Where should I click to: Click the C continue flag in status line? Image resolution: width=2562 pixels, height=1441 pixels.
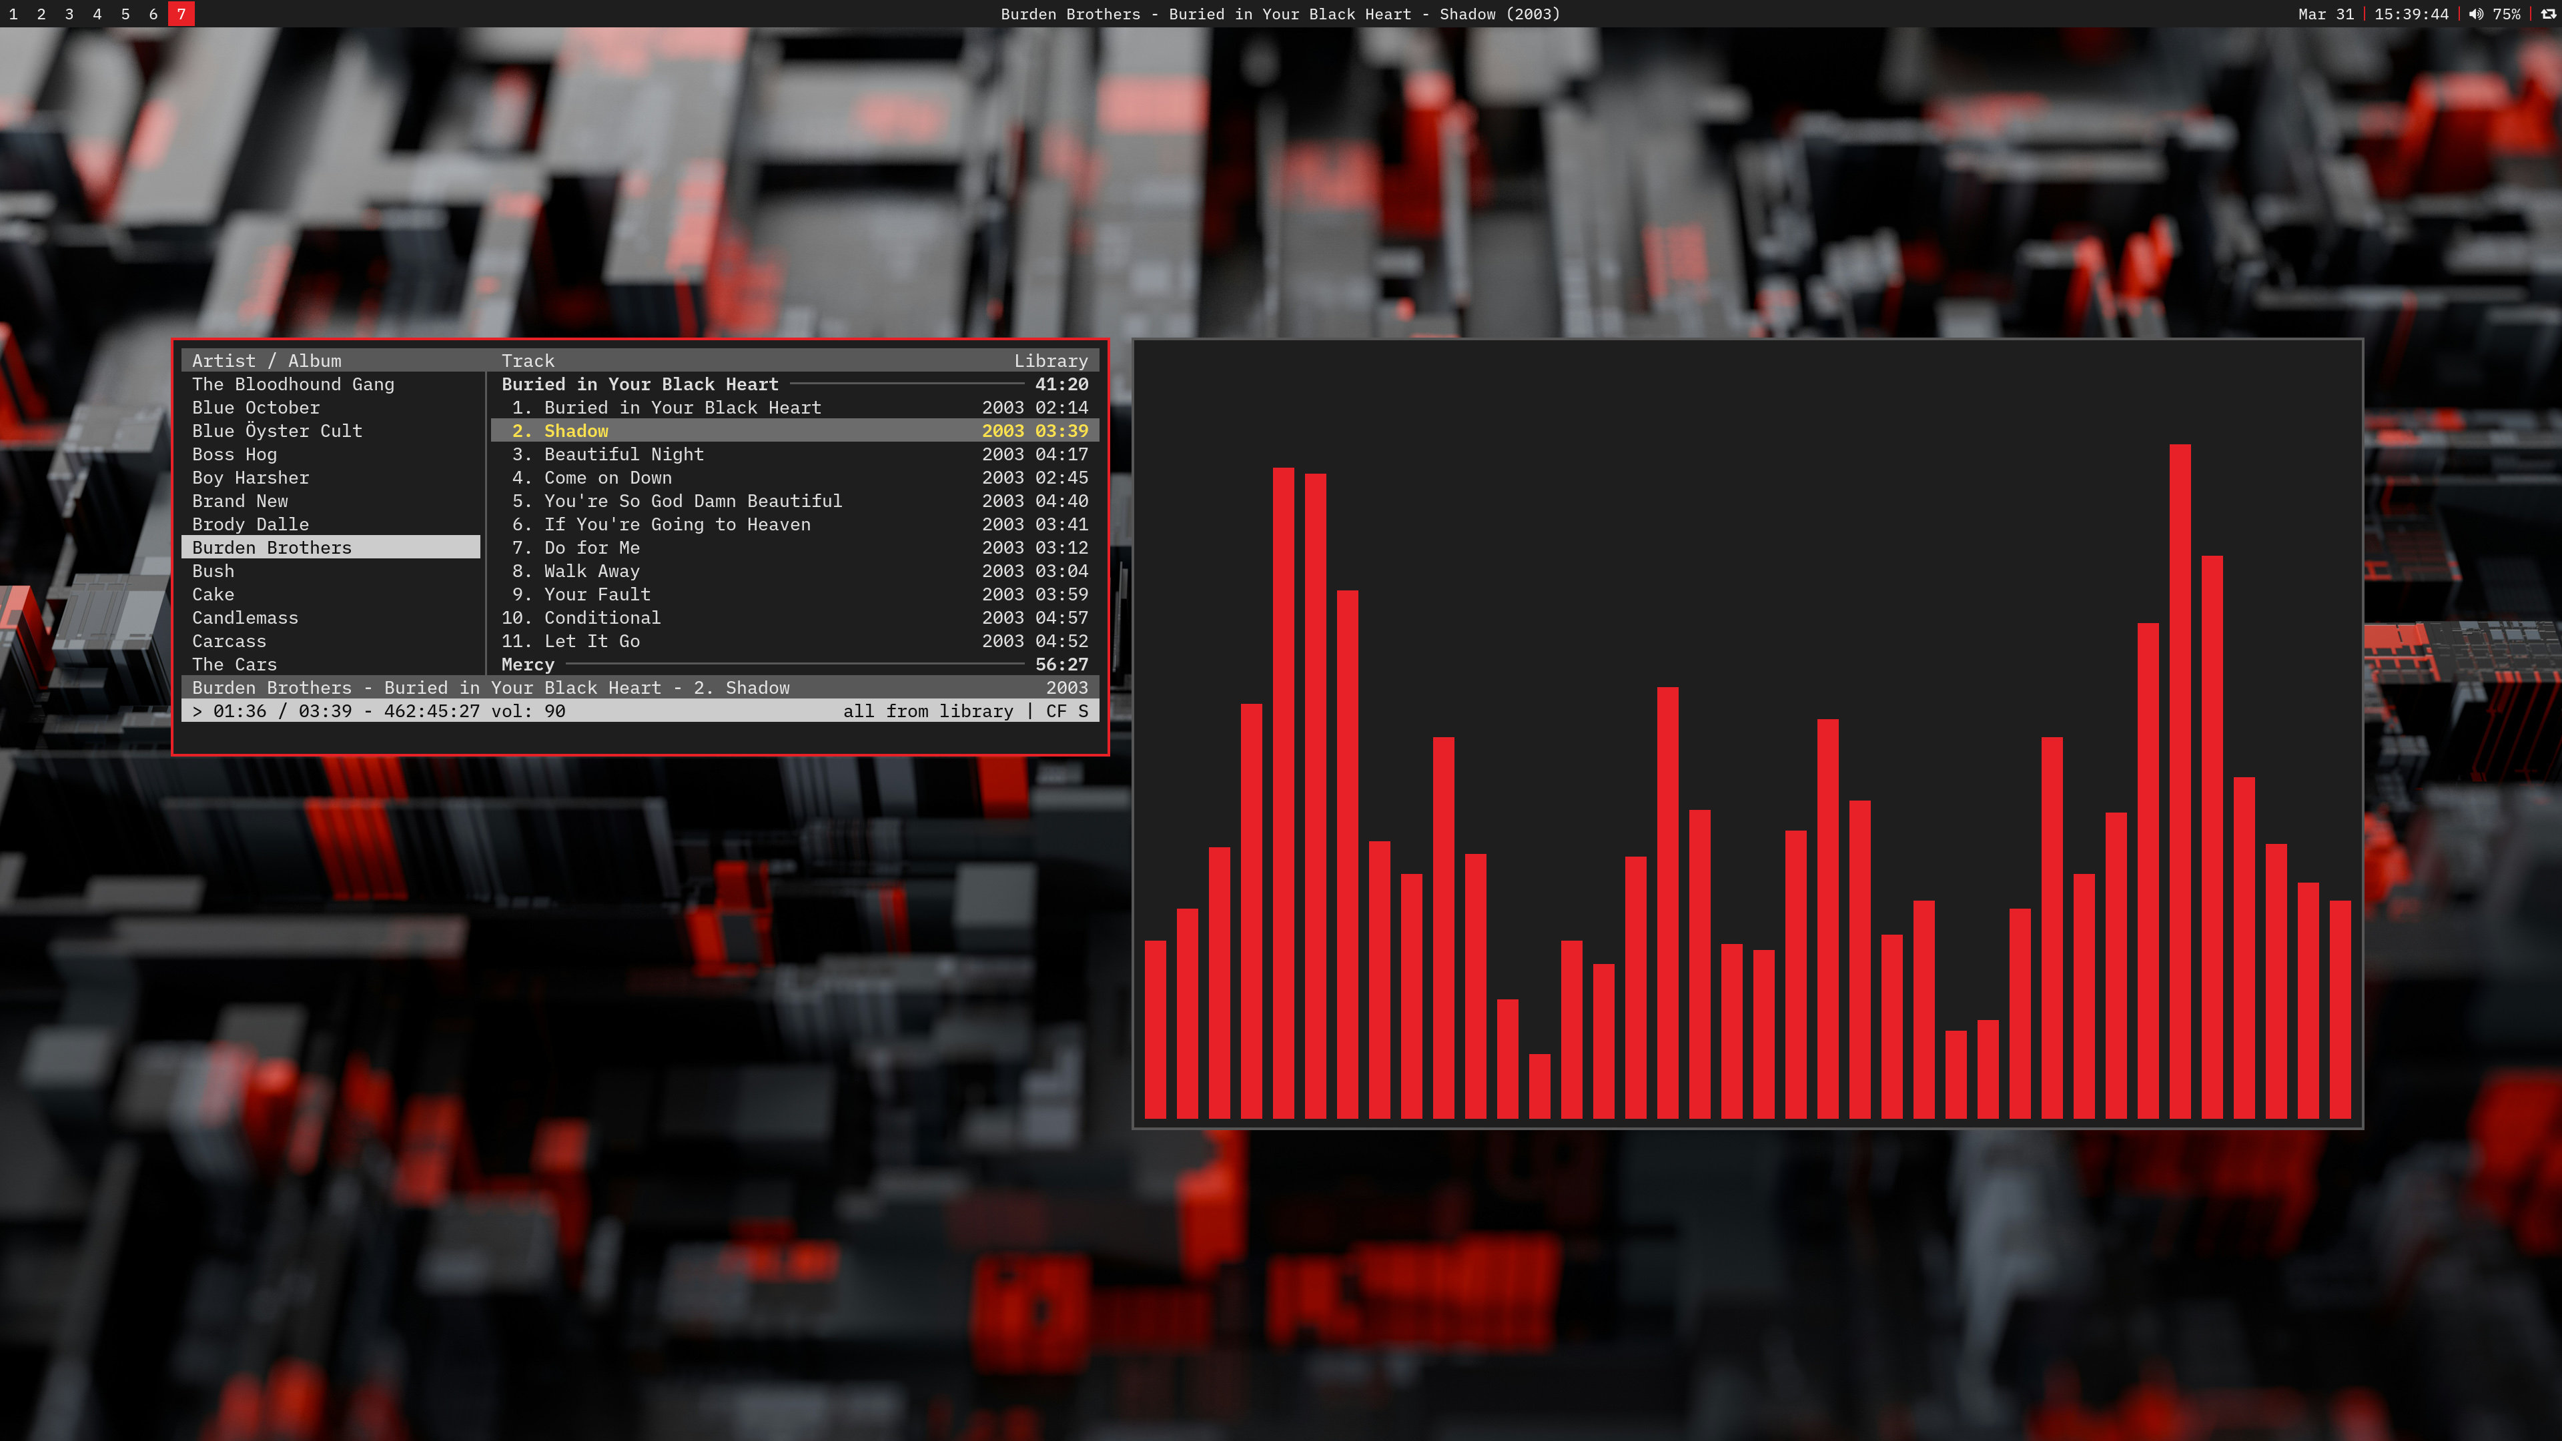pyautogui.click(x=1051, y=711)
